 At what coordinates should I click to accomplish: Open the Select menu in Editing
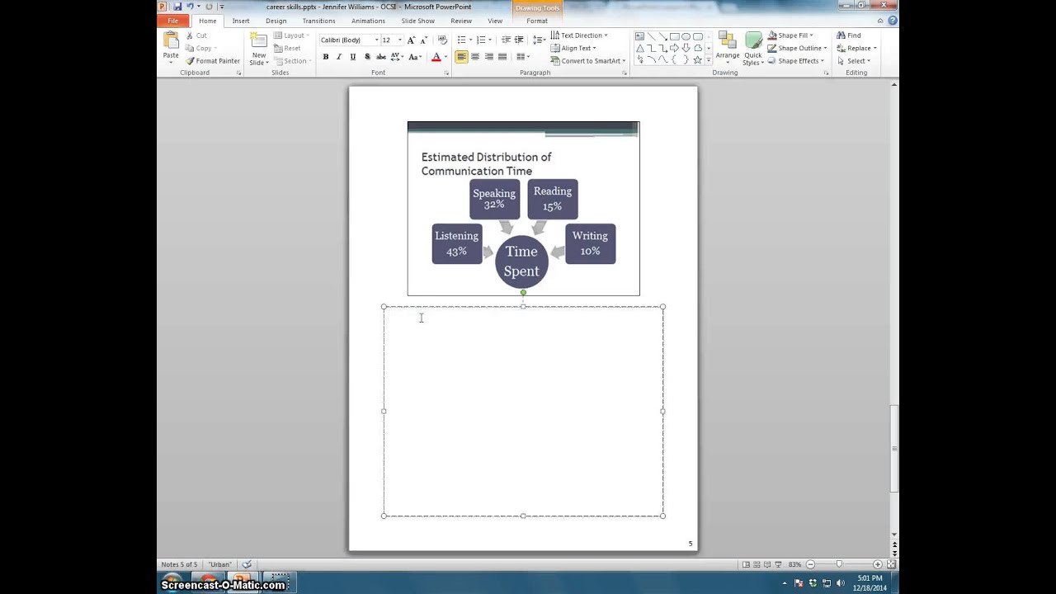click(x=853, y=61)
